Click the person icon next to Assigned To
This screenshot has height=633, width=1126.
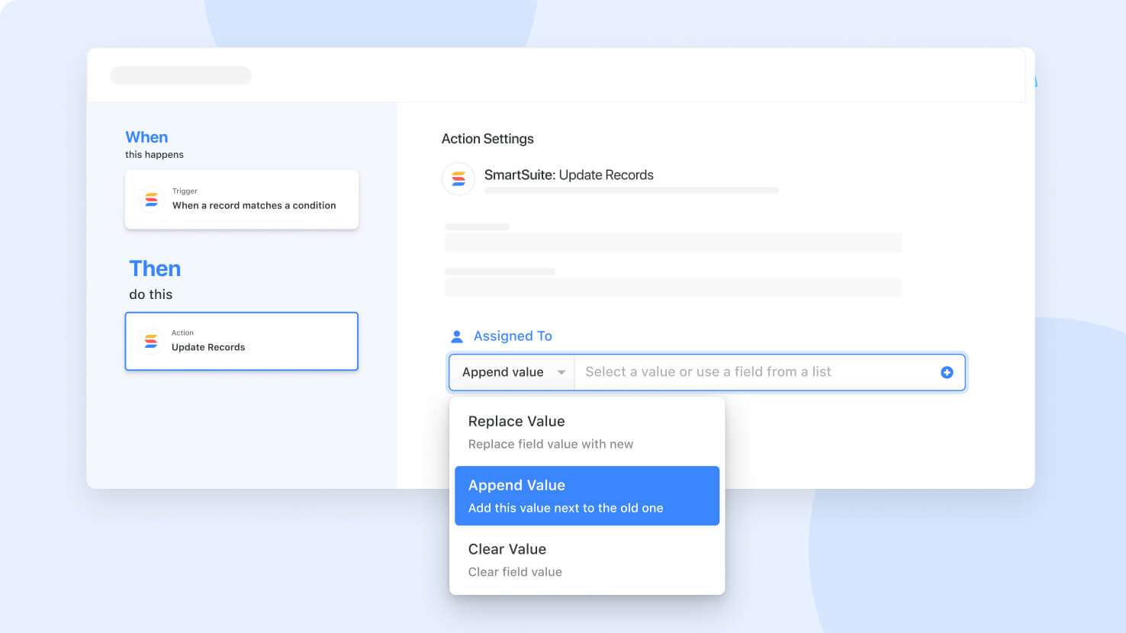coord(457,336)
